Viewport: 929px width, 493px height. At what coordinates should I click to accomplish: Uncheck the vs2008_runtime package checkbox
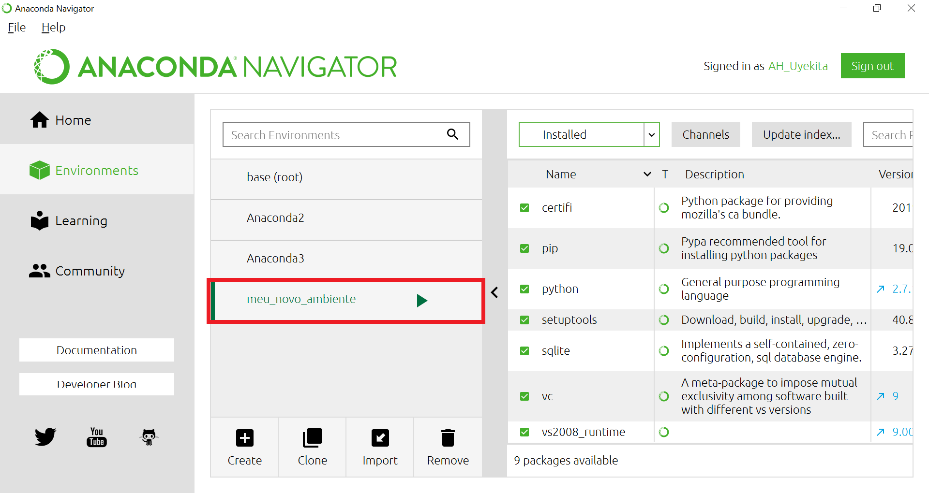coord(524,432)
